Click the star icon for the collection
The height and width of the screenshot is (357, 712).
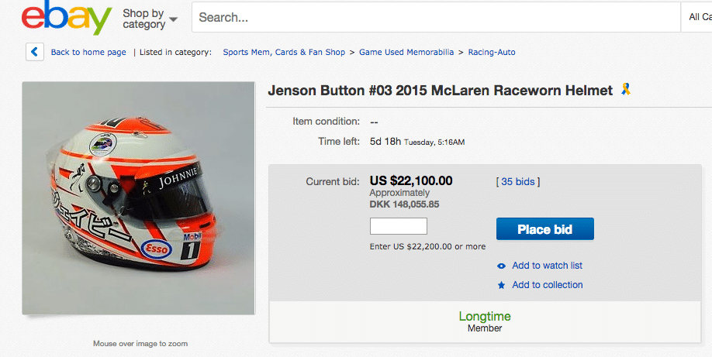501,285
